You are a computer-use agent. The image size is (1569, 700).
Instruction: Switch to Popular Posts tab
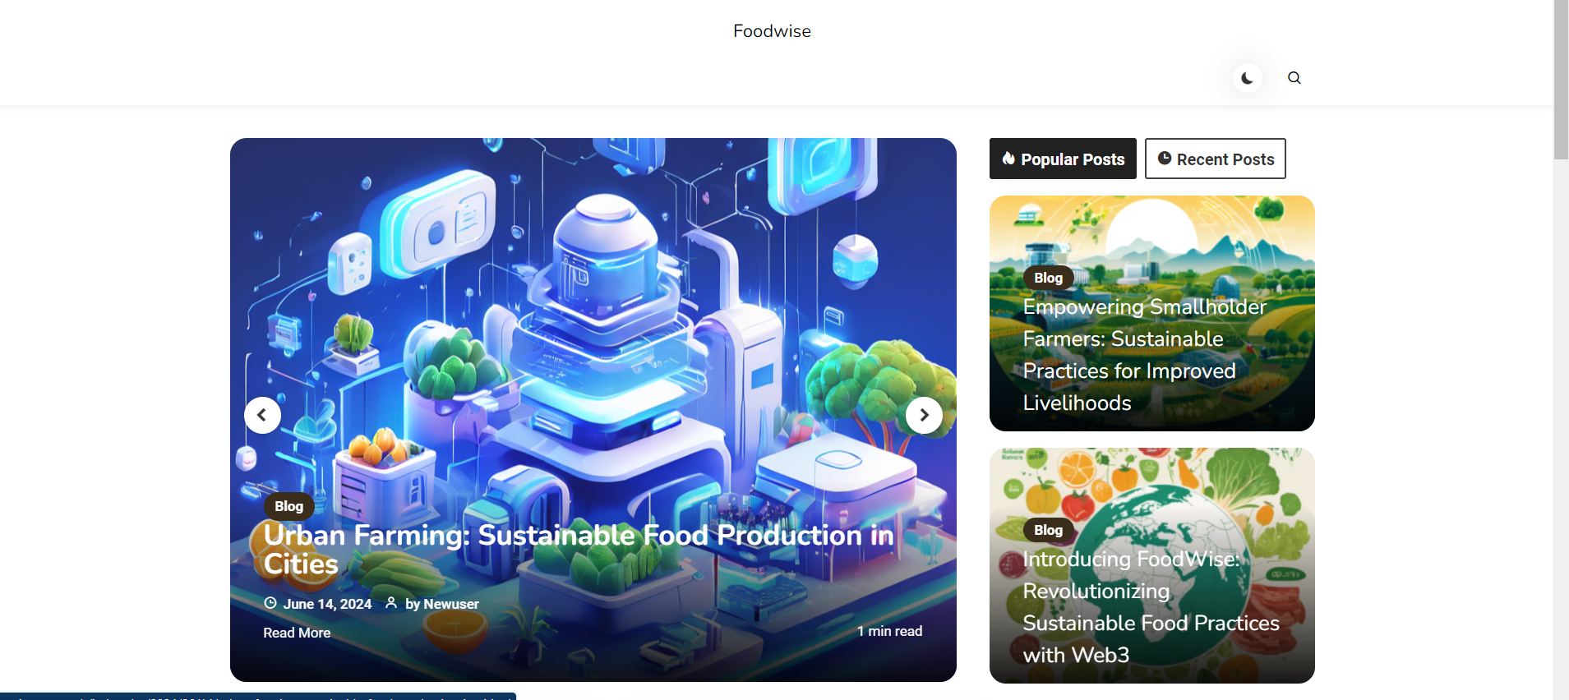(x=1063, y=159)
